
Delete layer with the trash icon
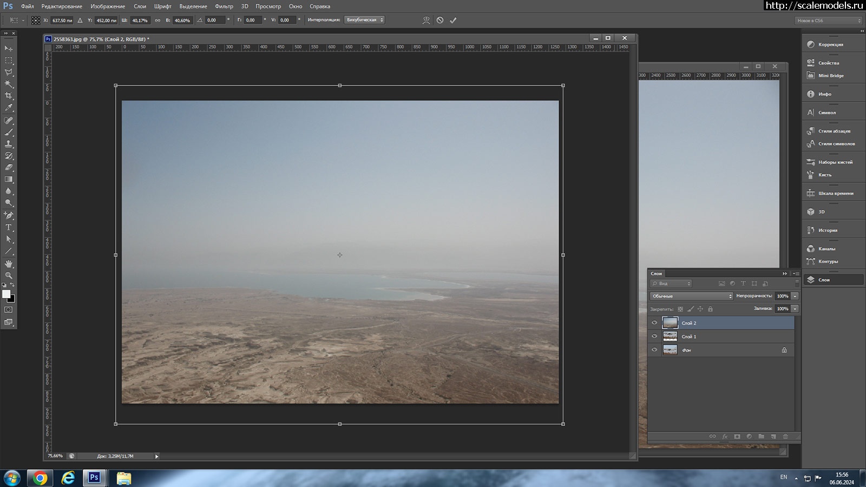coord(785,436)
